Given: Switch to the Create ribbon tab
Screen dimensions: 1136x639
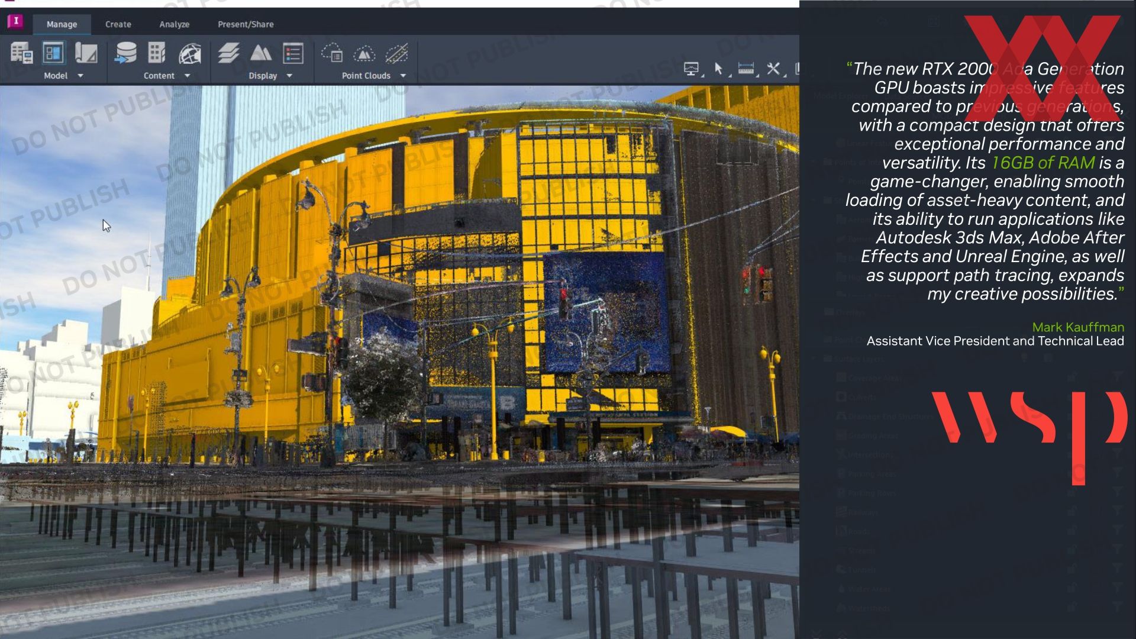Looking at the screenshot, I should click(118, 24).
